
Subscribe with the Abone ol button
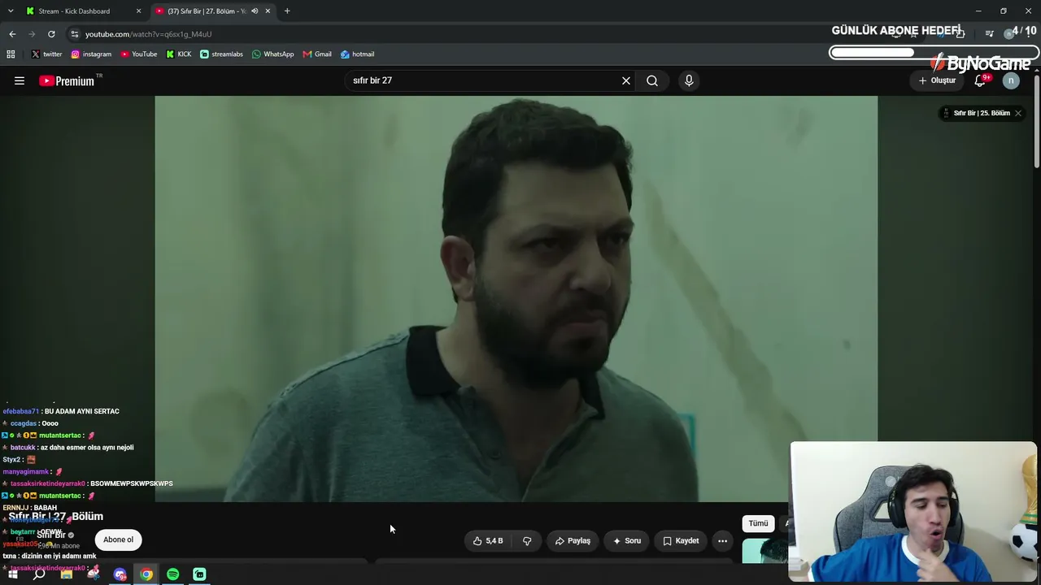click(x=118, y=539)
